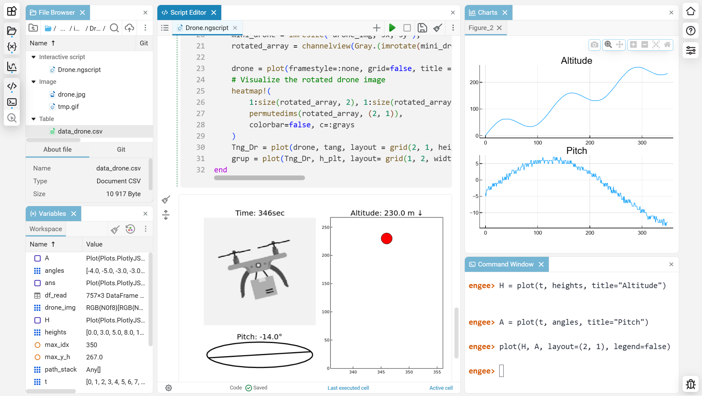Click the command window input prompt
702x396 pixels.
[501, 371]
